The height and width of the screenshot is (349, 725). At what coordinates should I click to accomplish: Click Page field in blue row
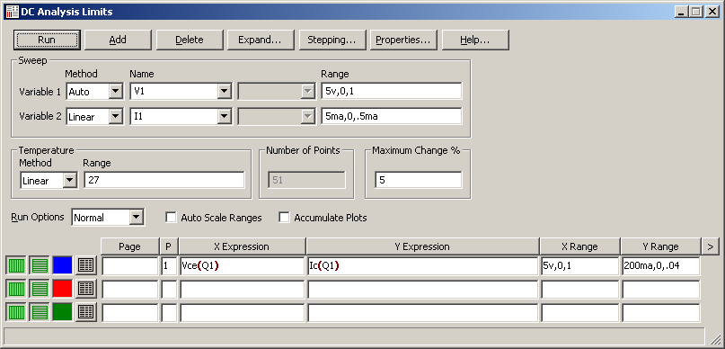click(x=130, y=266)
